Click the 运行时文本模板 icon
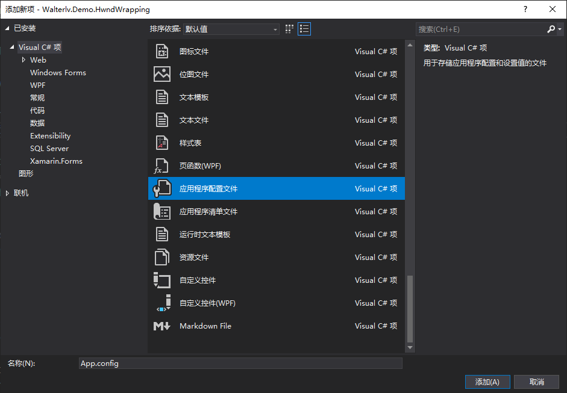Image resolution: width=567 pixels, height=393 pixels. click(x=161, y=235)
